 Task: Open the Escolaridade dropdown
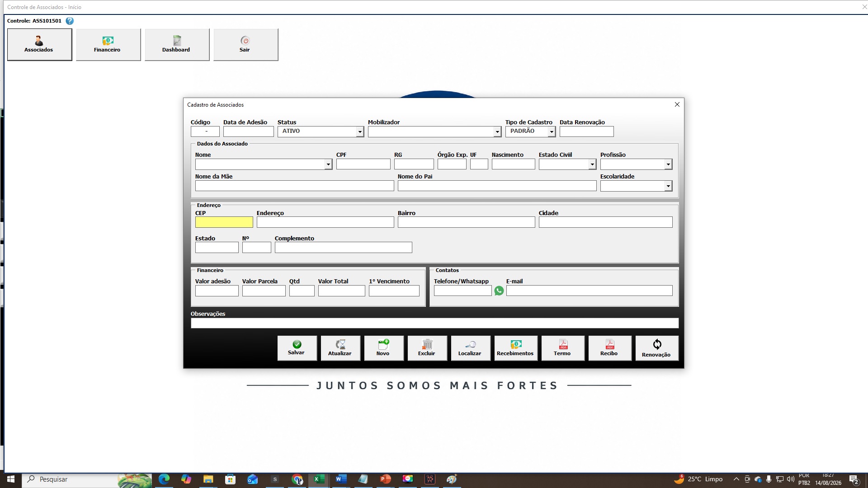668,186
